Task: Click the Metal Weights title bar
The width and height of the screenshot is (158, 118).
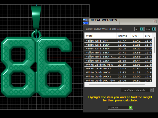Action: 120,21
